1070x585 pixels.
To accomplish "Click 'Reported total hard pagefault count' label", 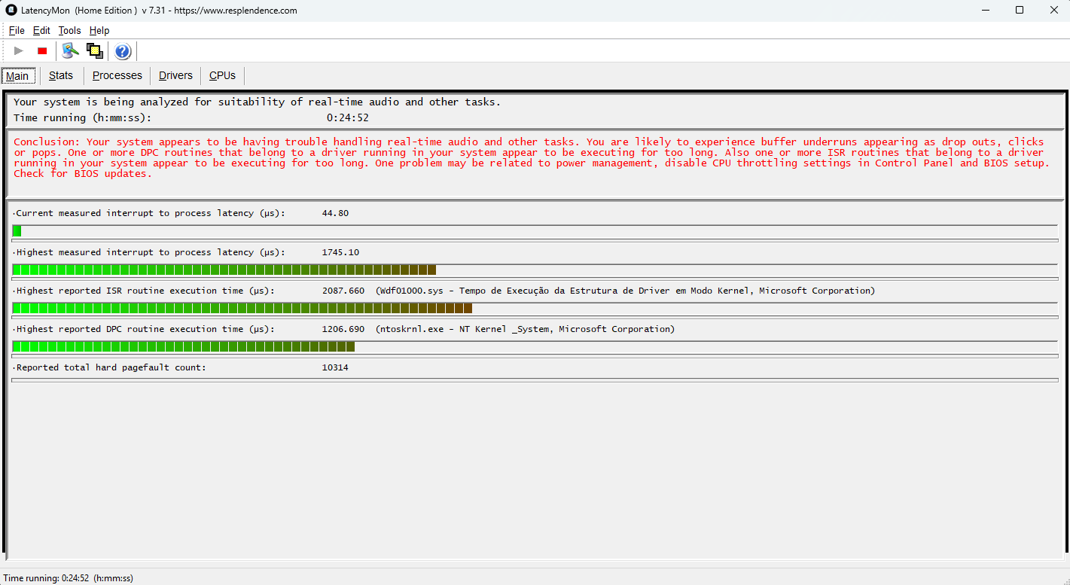I will click(109, 367).
